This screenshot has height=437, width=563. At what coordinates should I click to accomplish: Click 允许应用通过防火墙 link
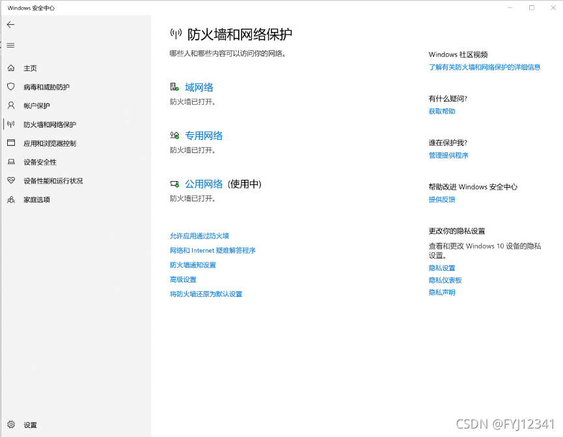[x=199, y=236]
